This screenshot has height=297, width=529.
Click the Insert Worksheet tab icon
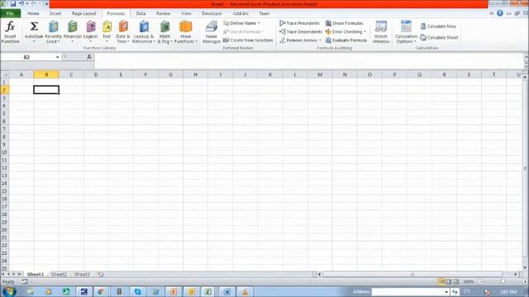coord(101,275)
